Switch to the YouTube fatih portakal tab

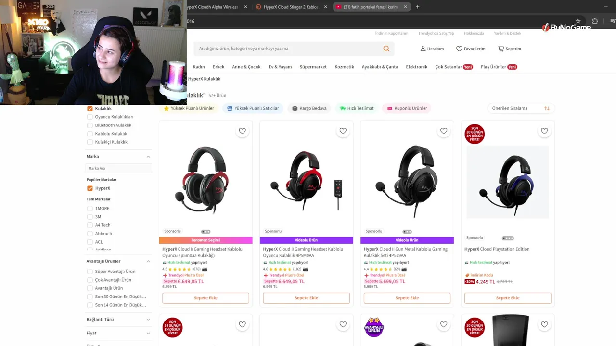pos(371,7)
